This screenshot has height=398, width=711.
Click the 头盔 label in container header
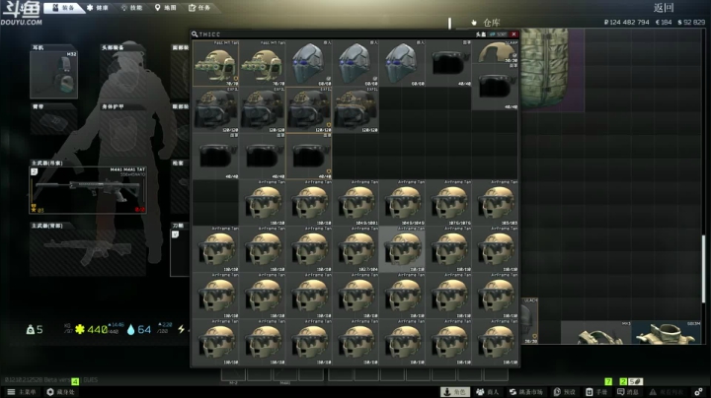(481, 34)
